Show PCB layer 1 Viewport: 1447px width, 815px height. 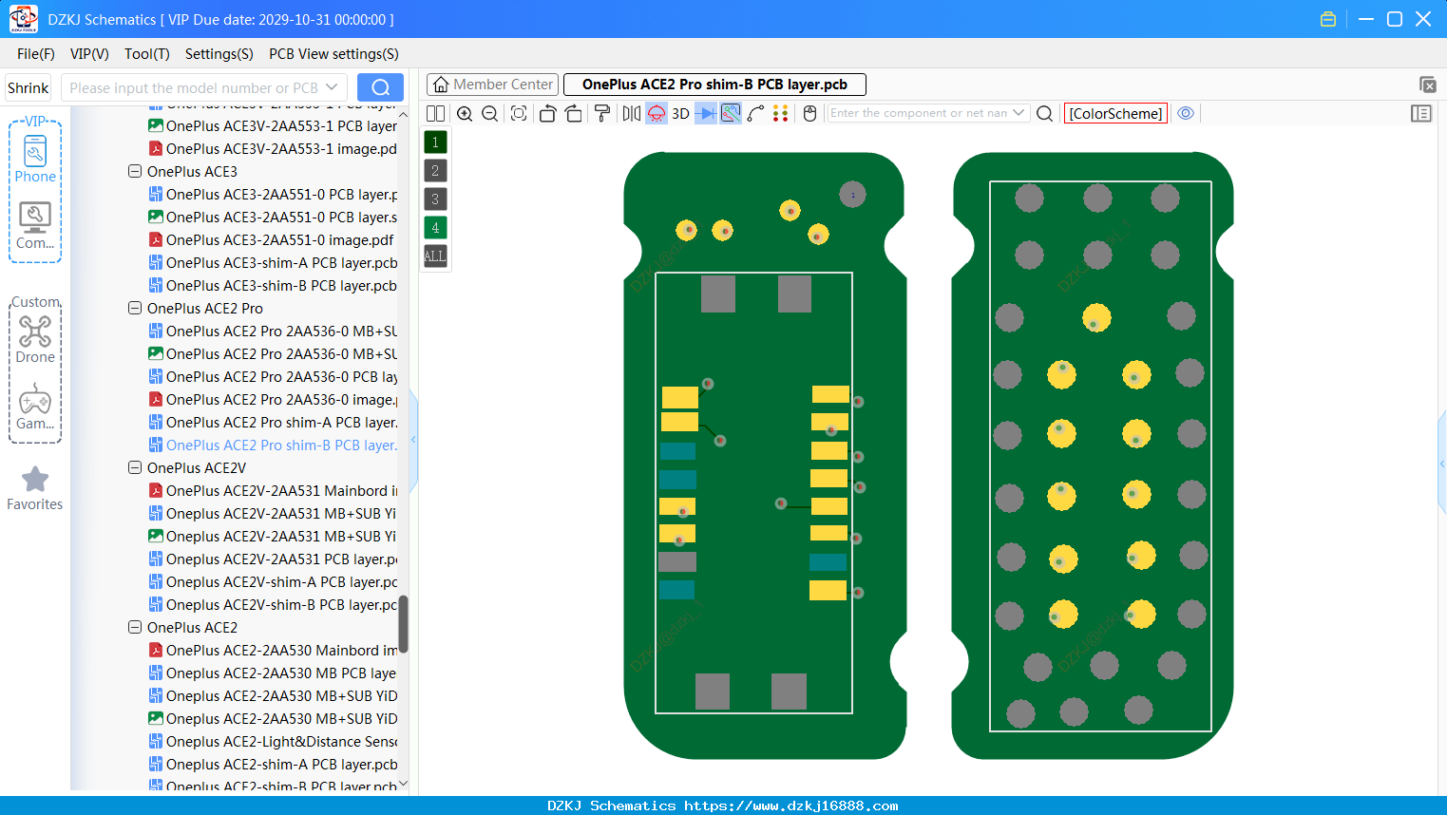435,142
